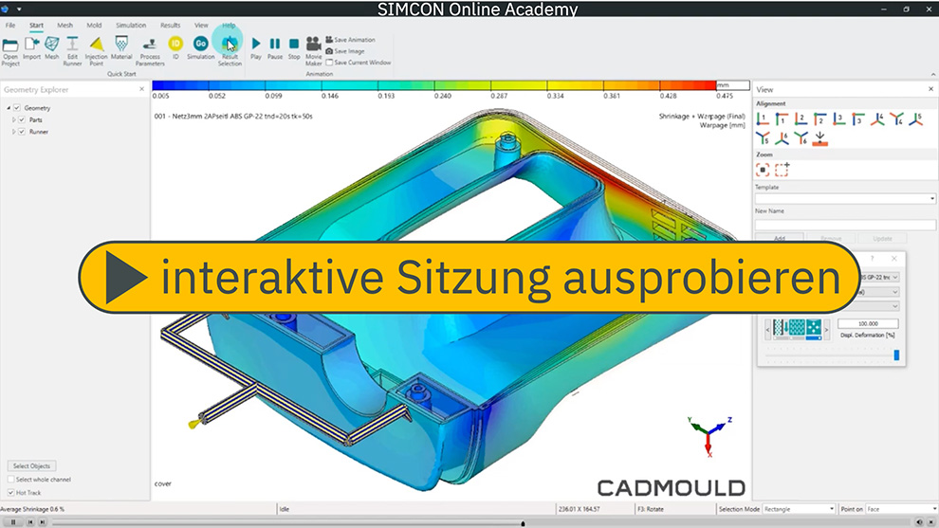Select the Mesh tool in Quick Start
939x528 pixels.
[x=52, y=44]
